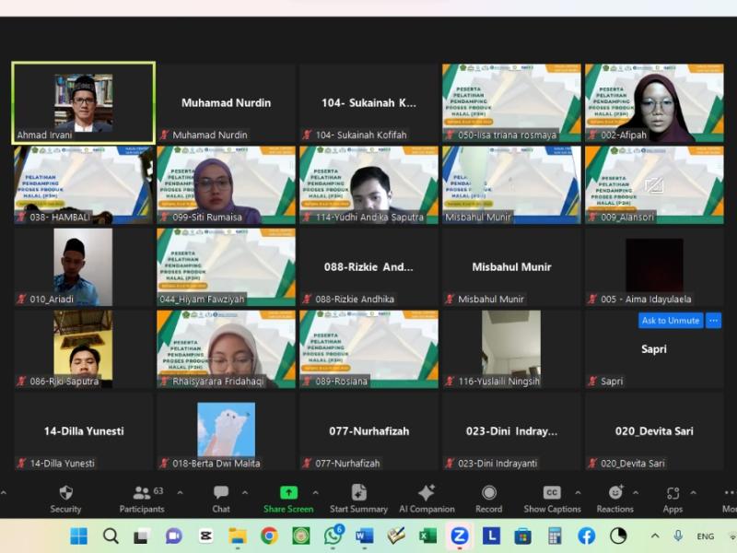Open the Reactions menu

(x=614, y=493)
